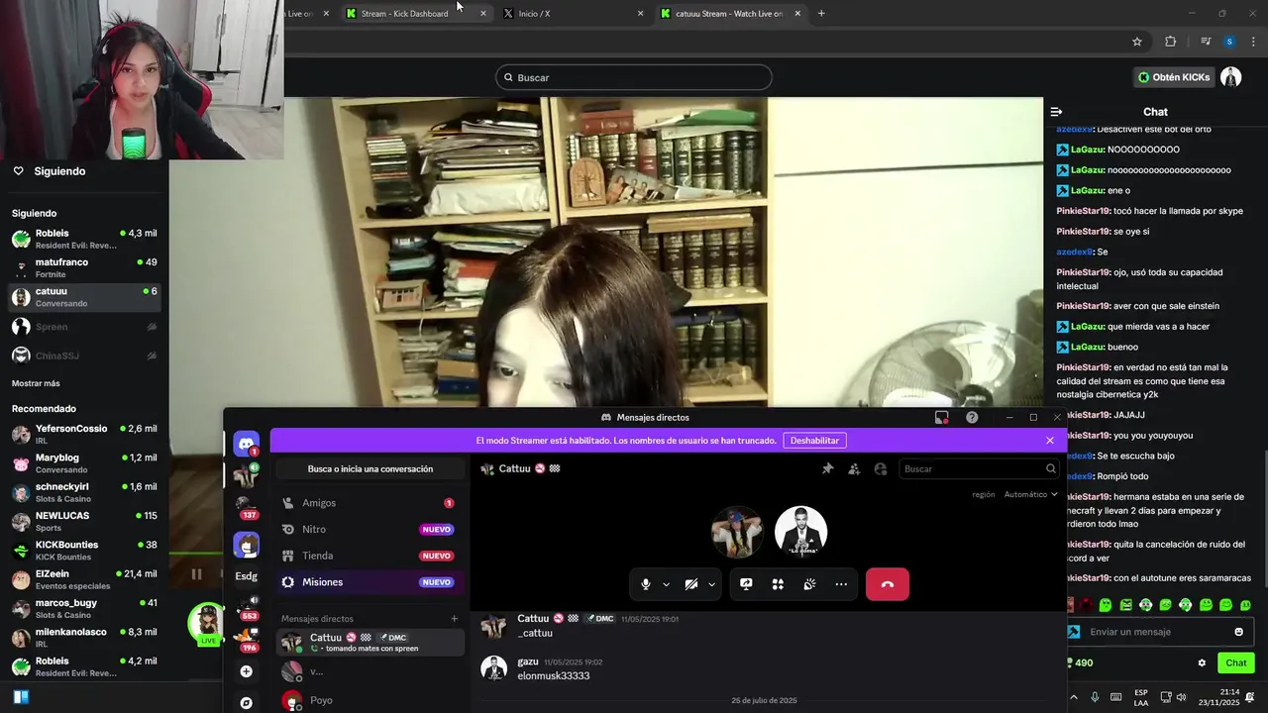Open activities launcher in Discord call

(778, 584)
